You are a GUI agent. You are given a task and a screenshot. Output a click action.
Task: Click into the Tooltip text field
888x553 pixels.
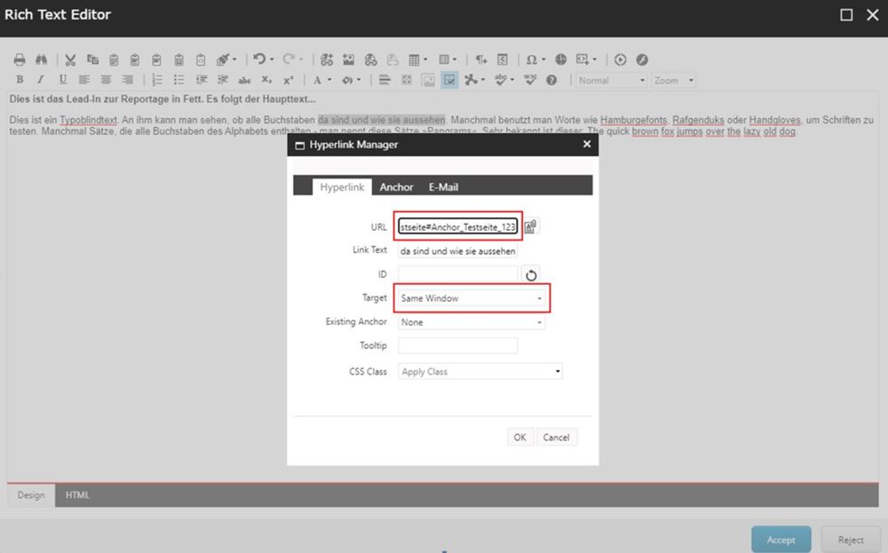457,345
